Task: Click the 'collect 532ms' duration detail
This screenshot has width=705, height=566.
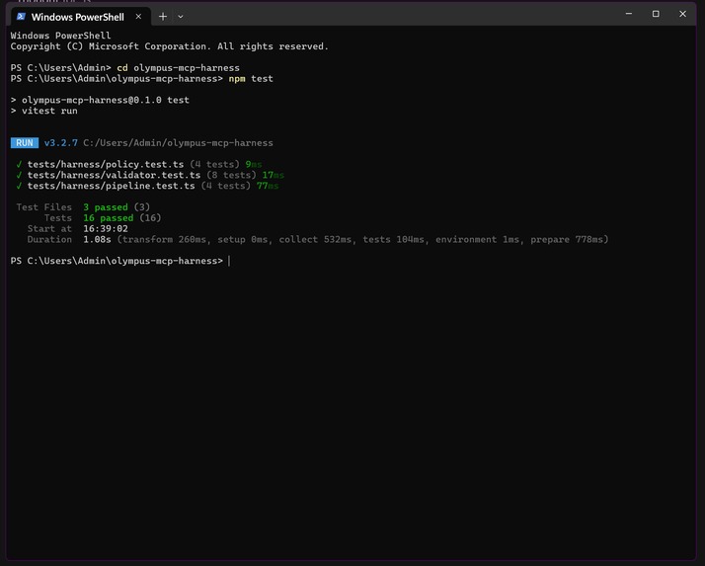Action: [x=315, y=239]
